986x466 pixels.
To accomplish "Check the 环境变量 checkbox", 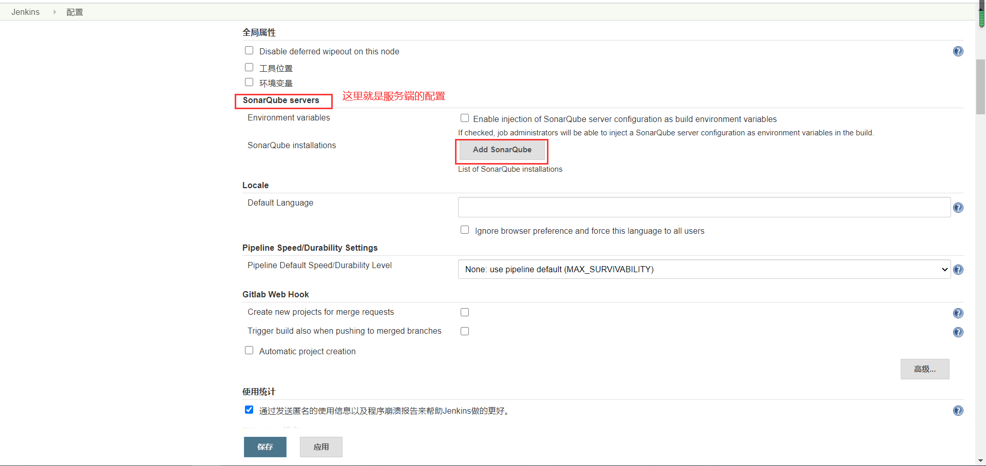I will 249,82.
